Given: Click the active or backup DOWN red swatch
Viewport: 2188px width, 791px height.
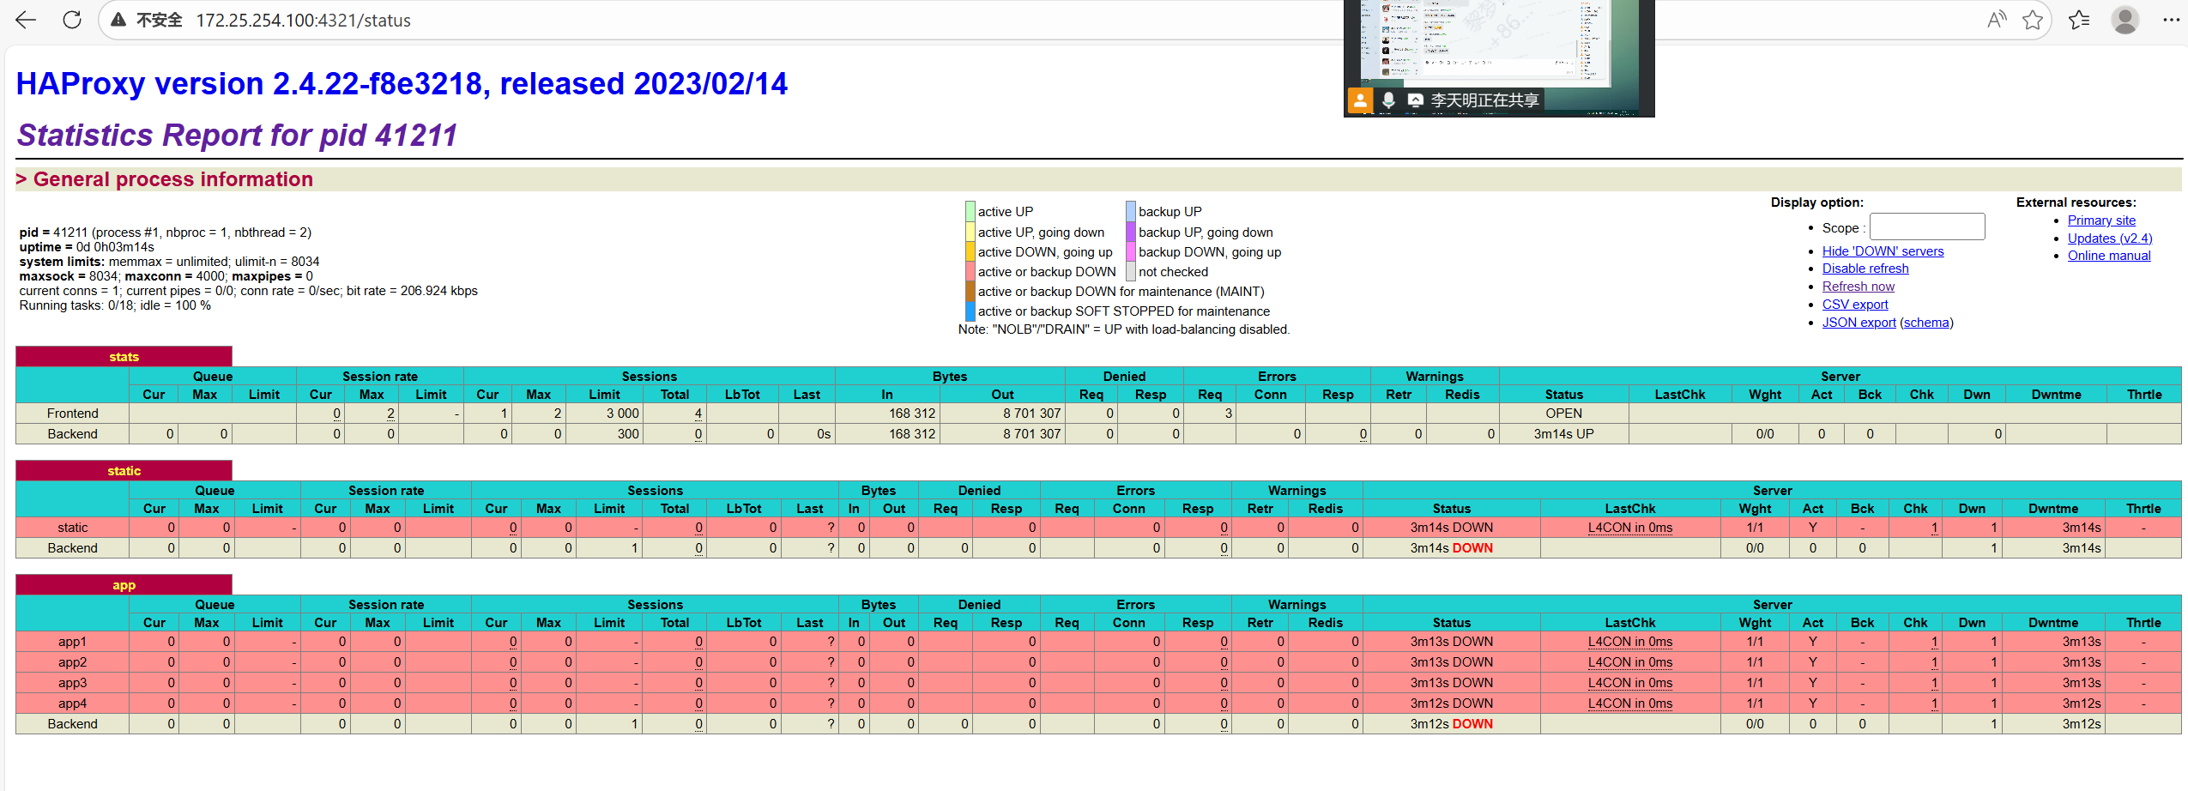Looking at the screenshot, I should [x=970, y=271].
